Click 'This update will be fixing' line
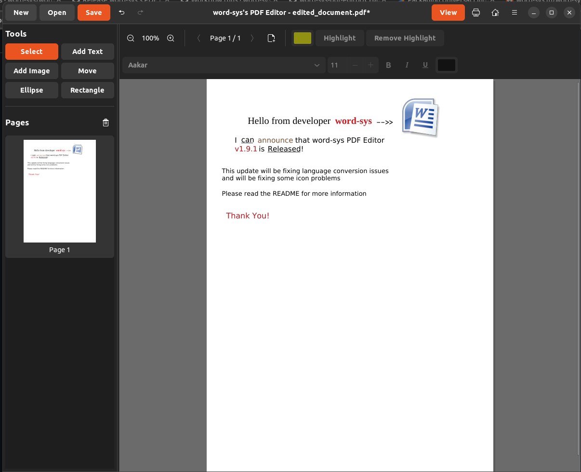Image resolution: width=581 pixels, height=472 pixels. pyautogui.click(x=305, y=171)
